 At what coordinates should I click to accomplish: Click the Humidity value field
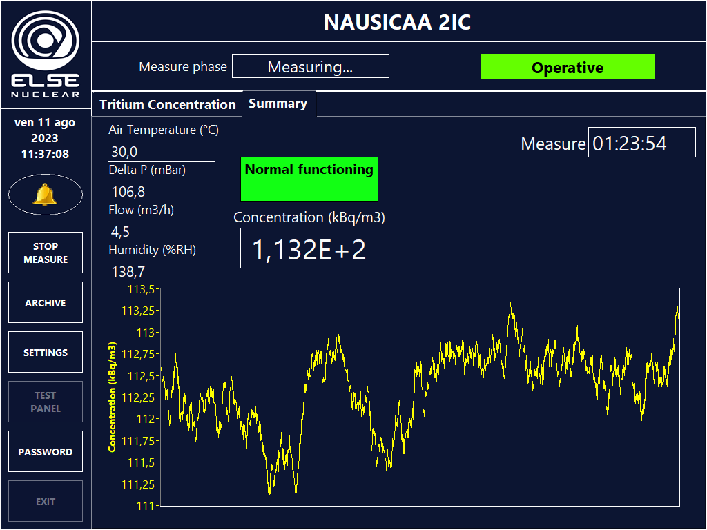pyautogui.click(x=162, y=271)
